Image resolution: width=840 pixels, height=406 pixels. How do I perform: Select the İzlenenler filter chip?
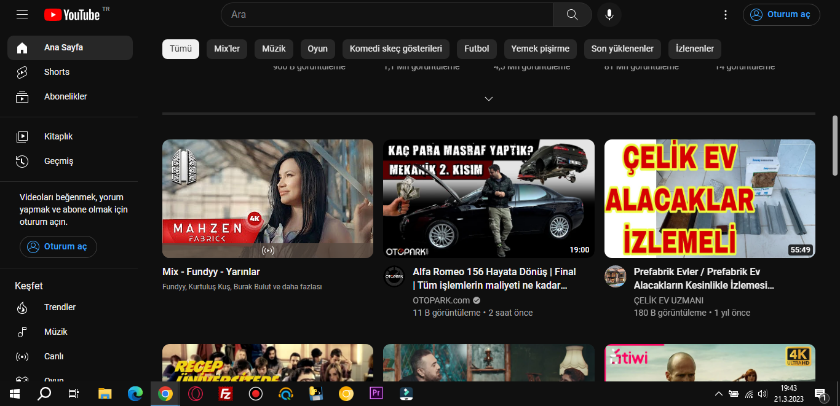(695, 49)
